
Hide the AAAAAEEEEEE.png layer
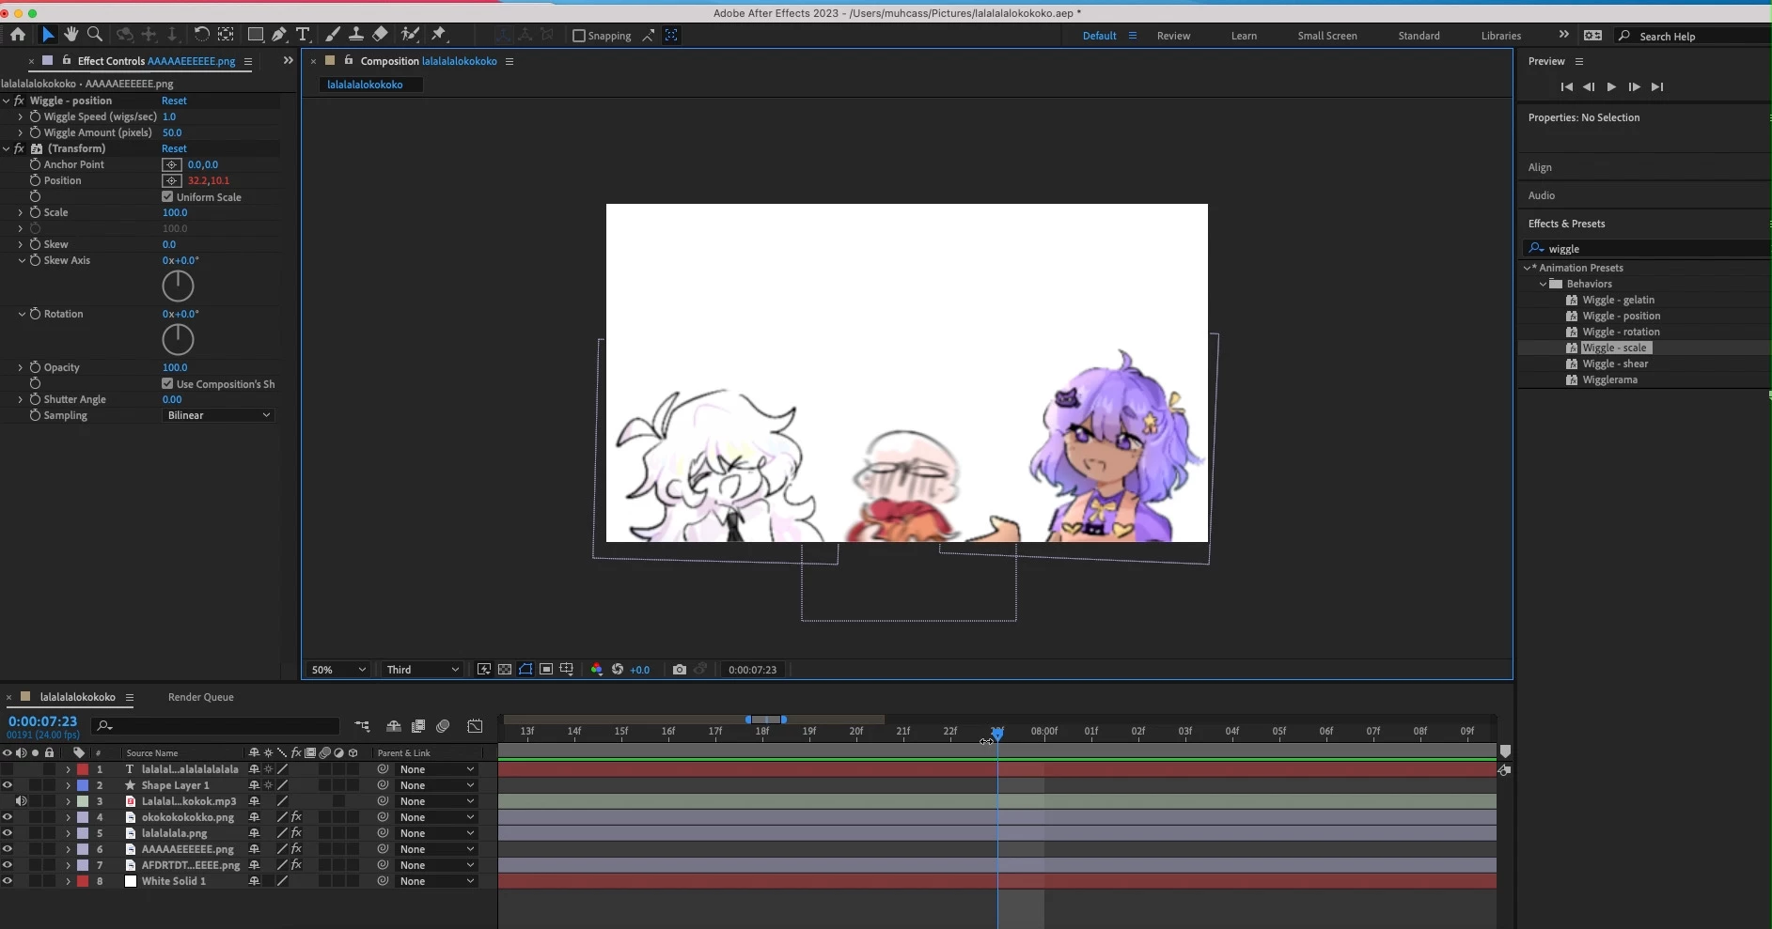(8, 849)
